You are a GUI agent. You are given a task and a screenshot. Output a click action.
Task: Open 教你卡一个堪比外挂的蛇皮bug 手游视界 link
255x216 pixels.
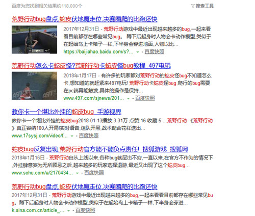pos(66,112)
